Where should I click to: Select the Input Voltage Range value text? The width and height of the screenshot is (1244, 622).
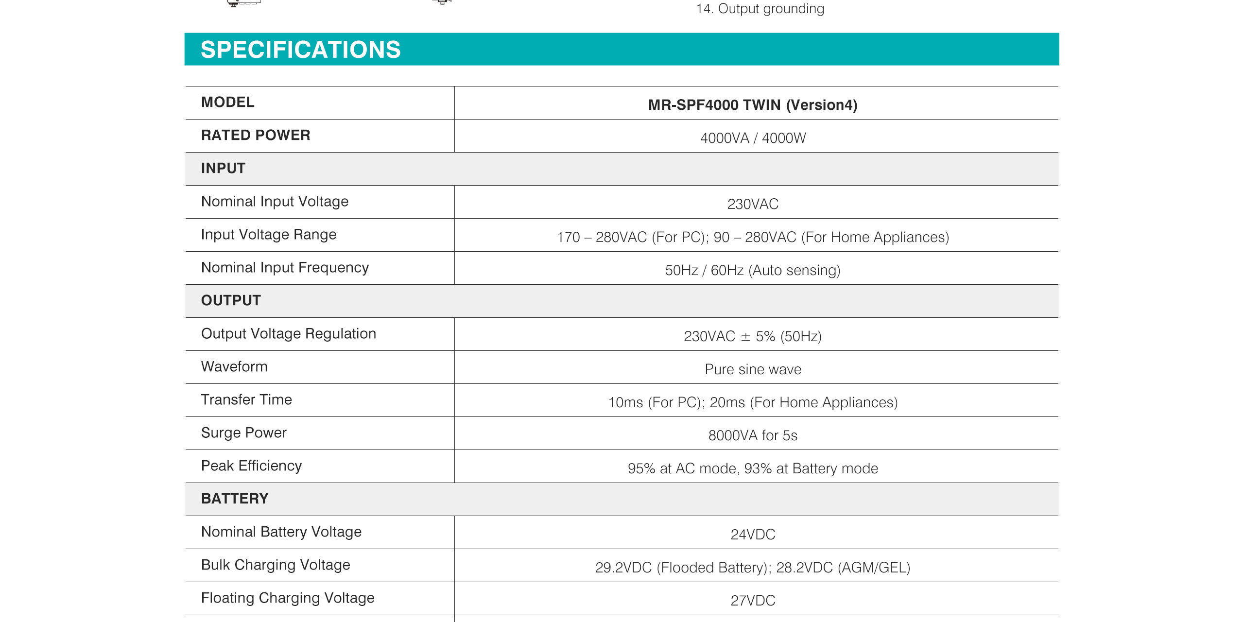click(753, 237)
